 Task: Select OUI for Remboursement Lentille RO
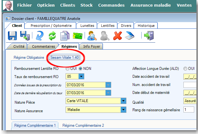coord(67,69)
